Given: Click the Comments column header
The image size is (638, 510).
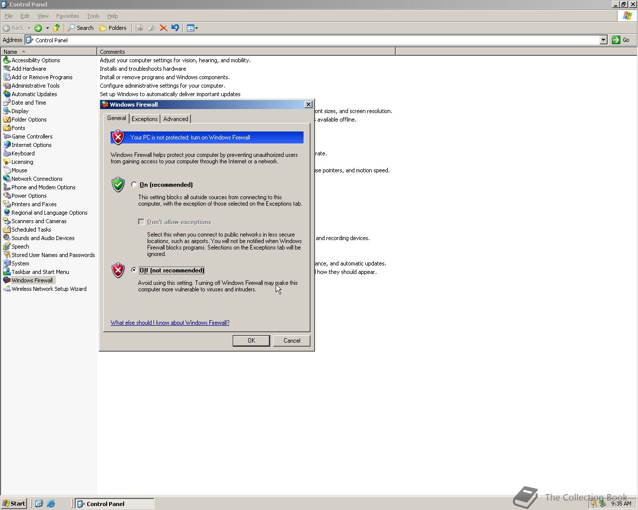Looking at the screenshot, I should (246, 51).
